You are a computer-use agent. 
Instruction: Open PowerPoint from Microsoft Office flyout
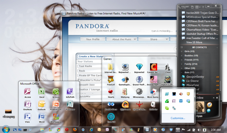point(56,106)
